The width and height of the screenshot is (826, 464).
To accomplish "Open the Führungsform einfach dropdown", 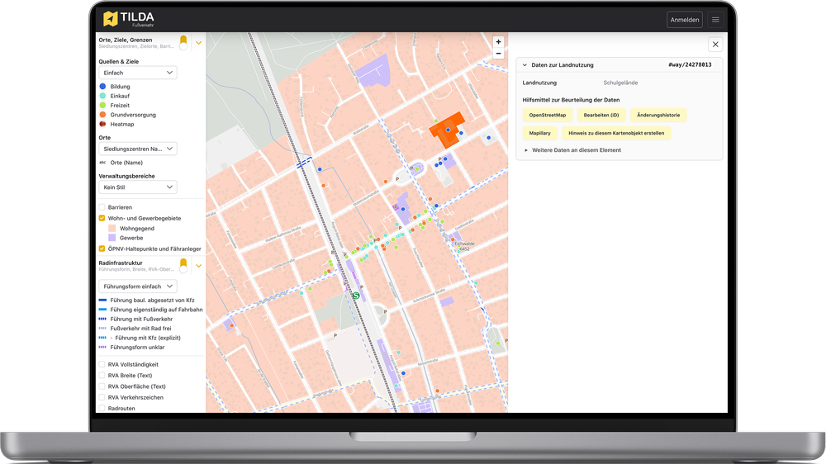I will (x=137, y=286).
